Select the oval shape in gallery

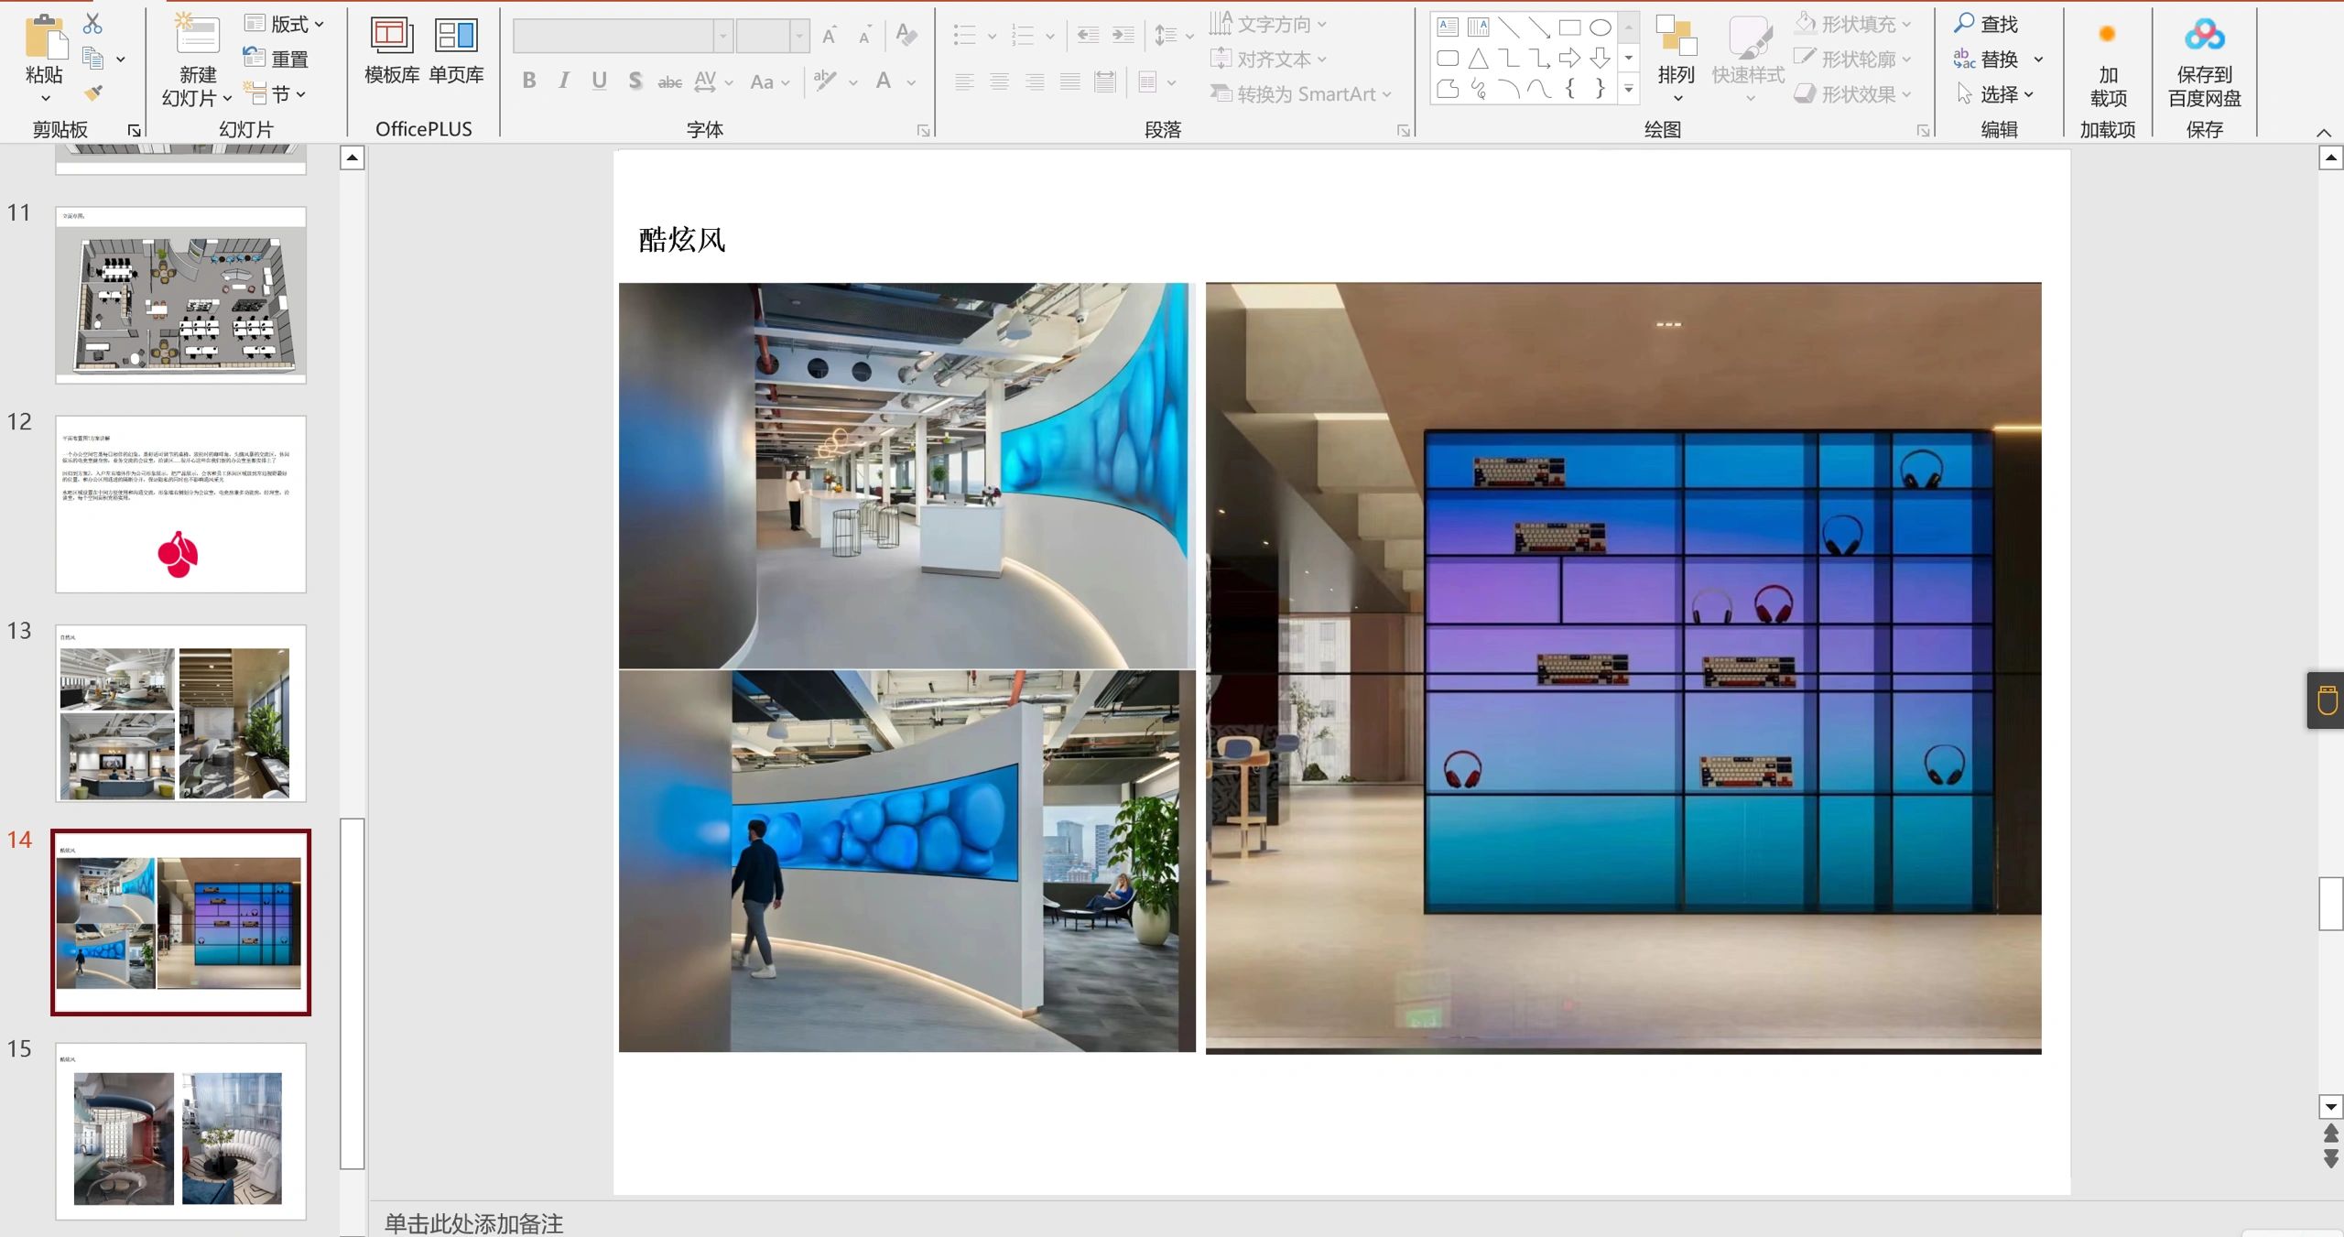1600,27
